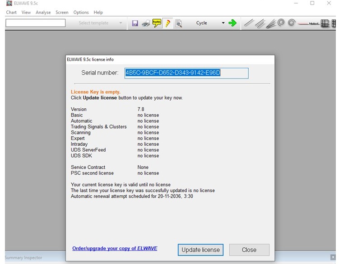This screenshot has height=264, width=339.
Task: Select the parallel channel lines tool
Action: [x=260, y=23]
